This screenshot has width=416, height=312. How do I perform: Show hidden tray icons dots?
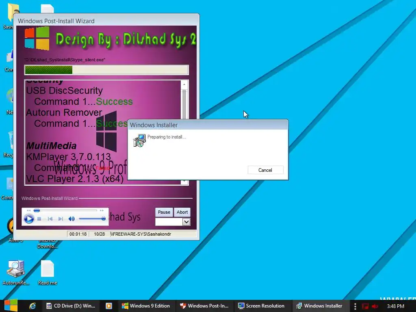click(x=355, y=306)
